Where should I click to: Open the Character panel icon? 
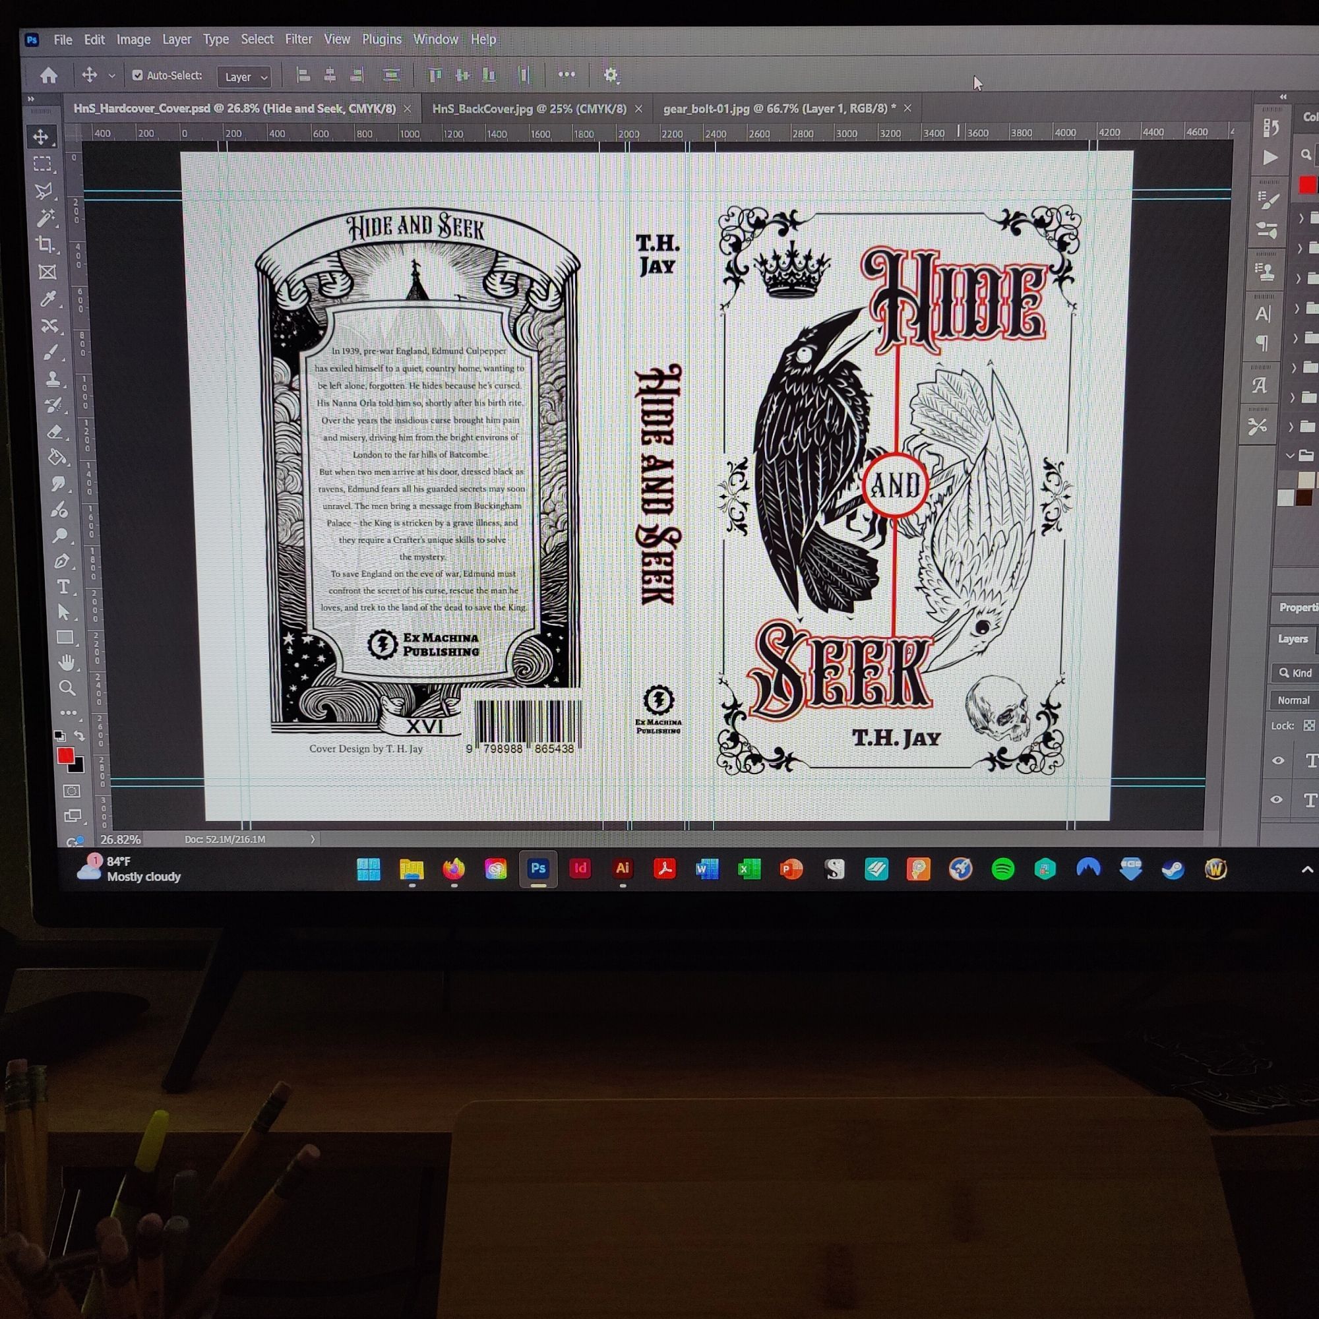coord(1264,314)
